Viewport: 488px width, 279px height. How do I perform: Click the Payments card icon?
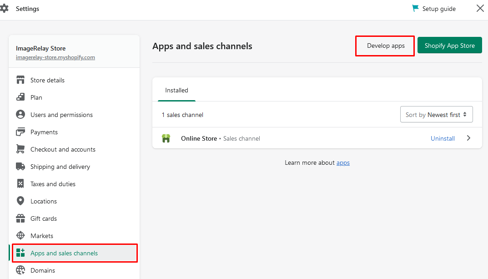click(x=20, y=132)
